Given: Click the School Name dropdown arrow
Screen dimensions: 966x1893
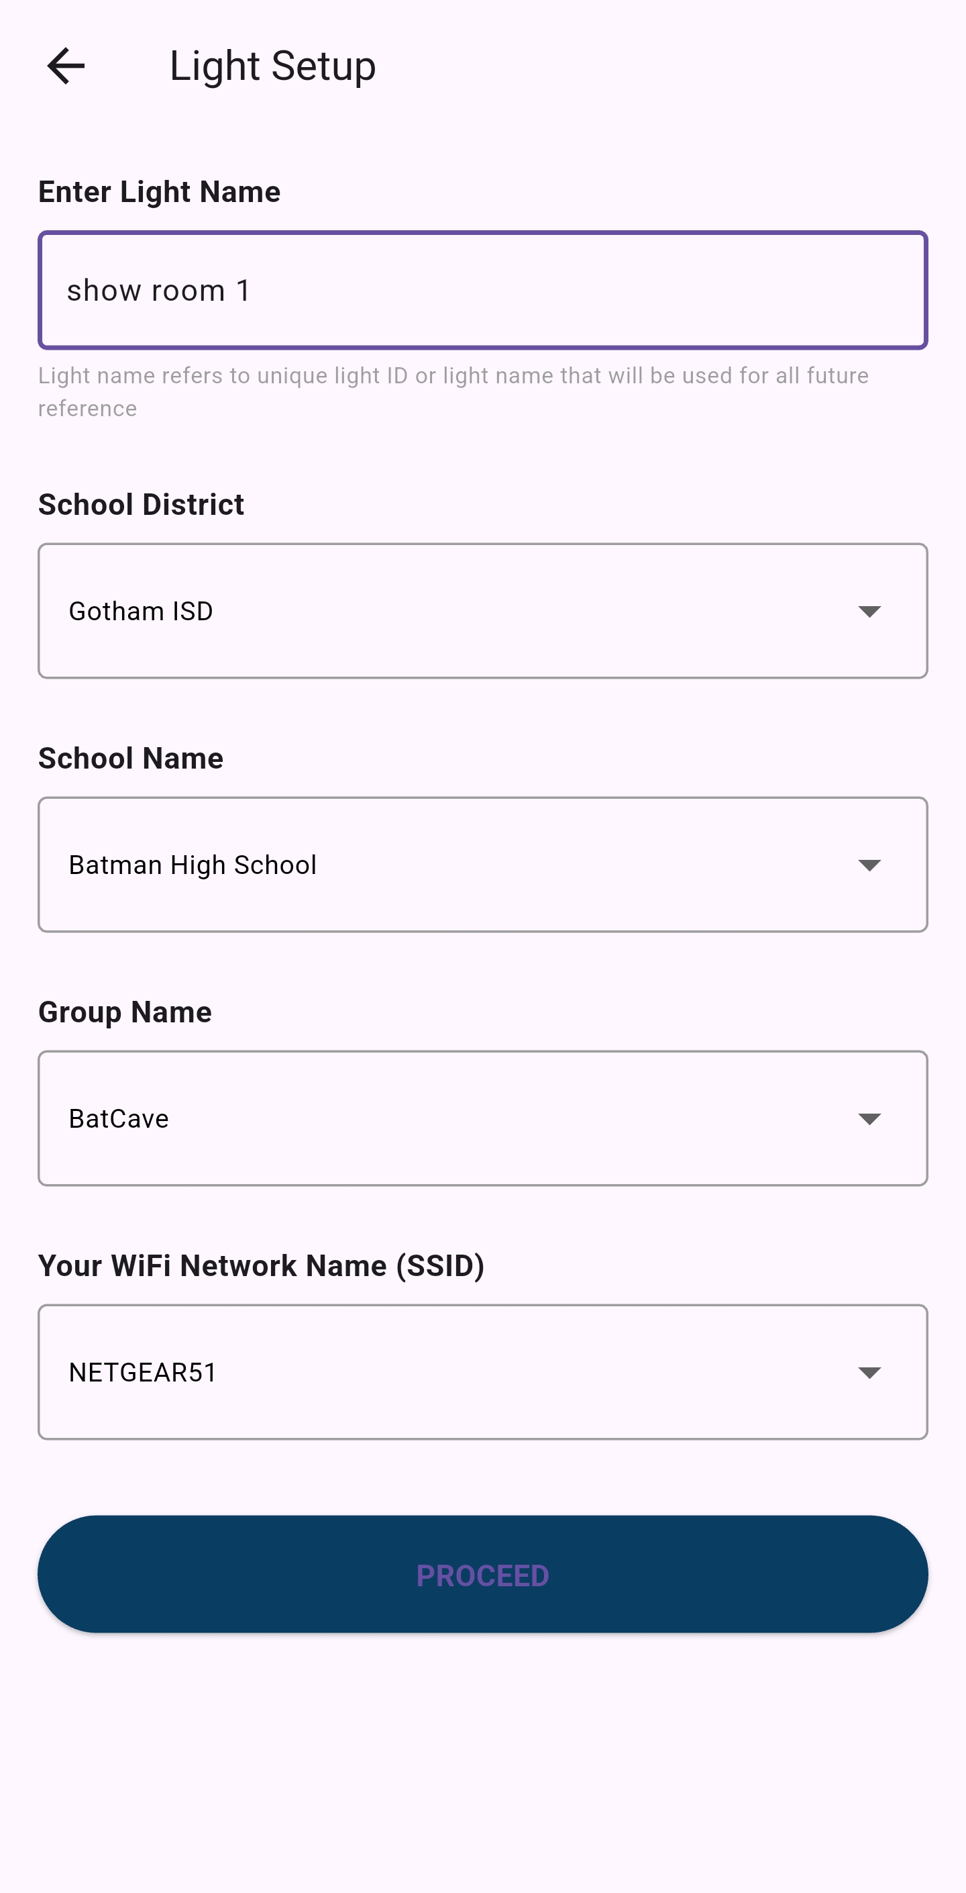Looking at the screenshot, I should click(869, 865).
